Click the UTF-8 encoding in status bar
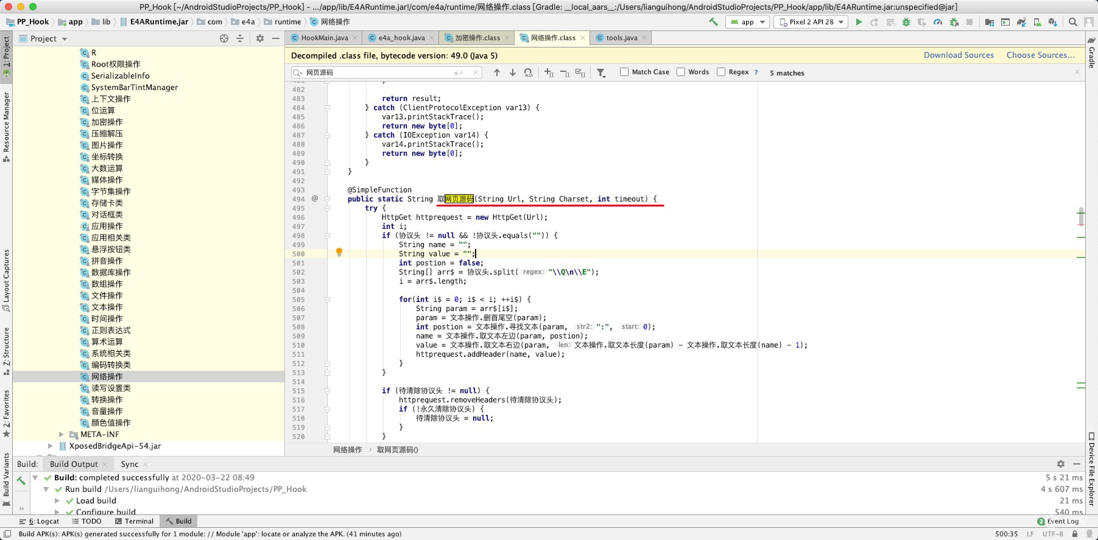The height and width of the screenshot is (540, 1098). click(x=1052, y=534)
